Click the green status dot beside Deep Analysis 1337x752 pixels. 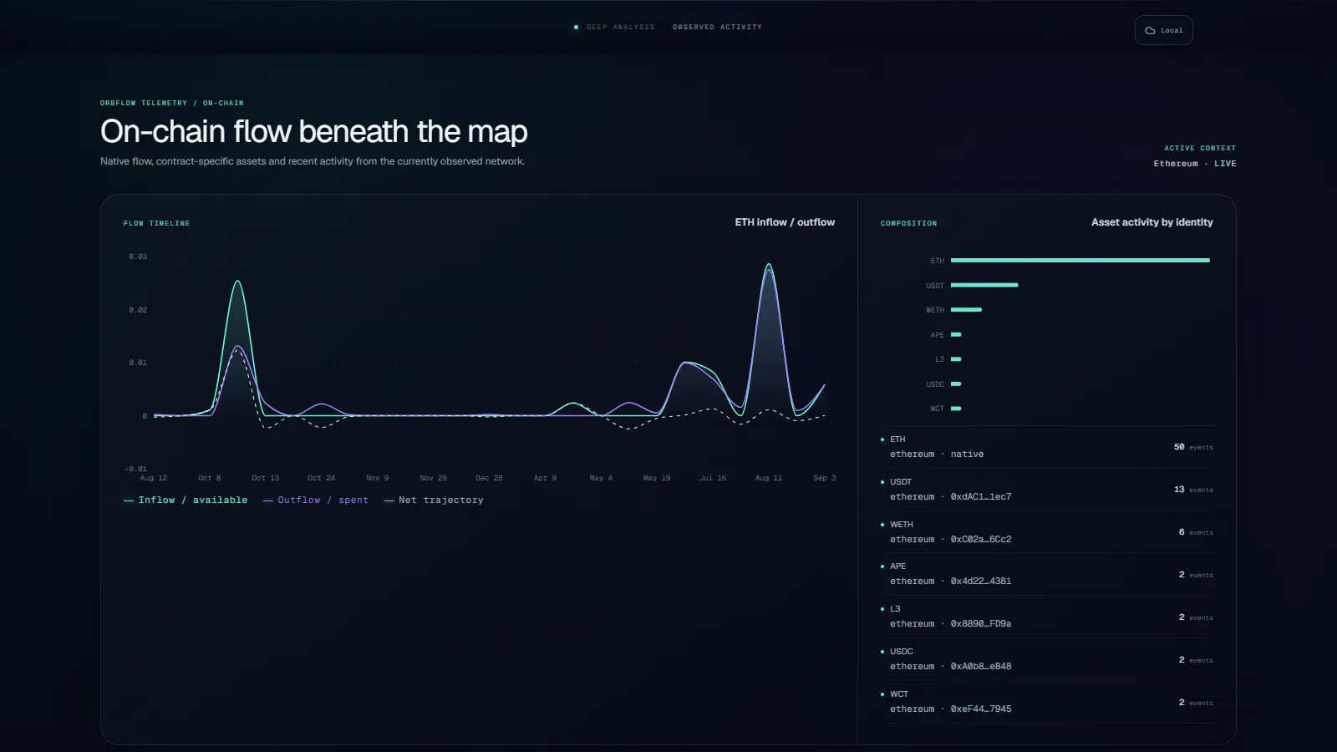coord(576,28)
